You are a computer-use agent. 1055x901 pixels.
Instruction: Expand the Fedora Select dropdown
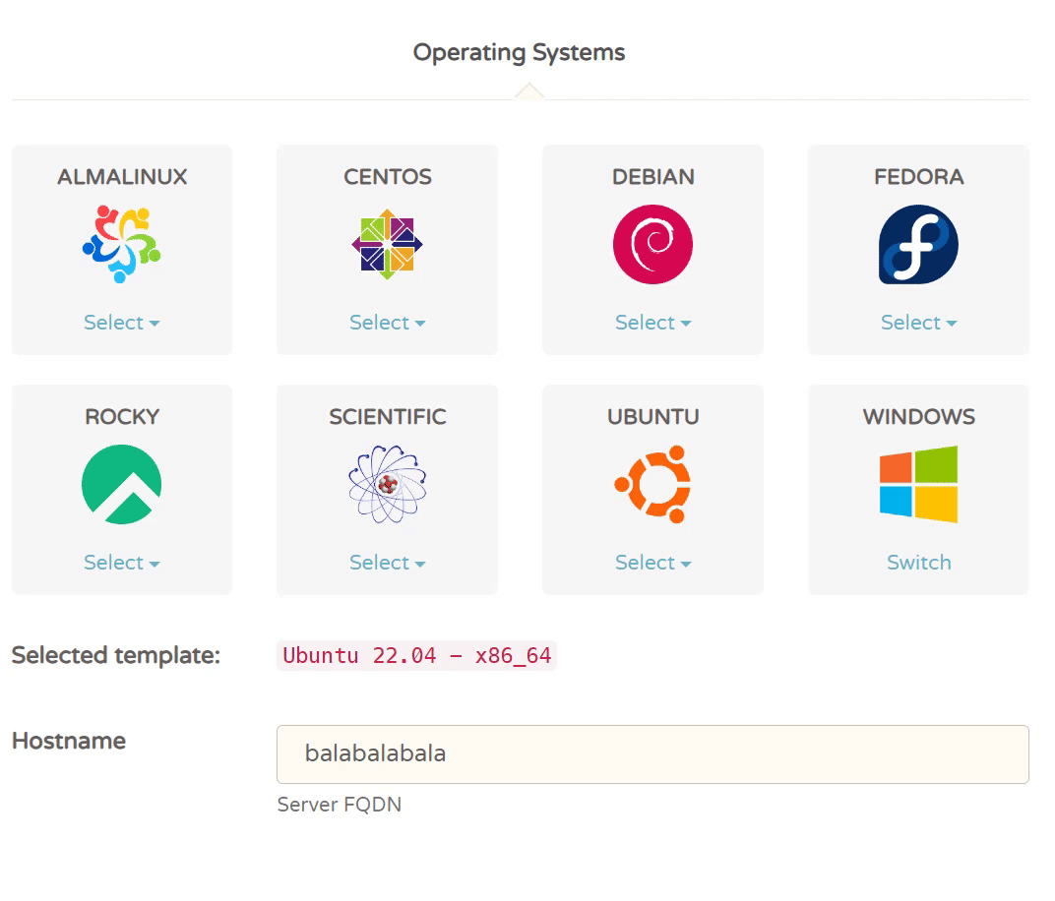(918, 323)
